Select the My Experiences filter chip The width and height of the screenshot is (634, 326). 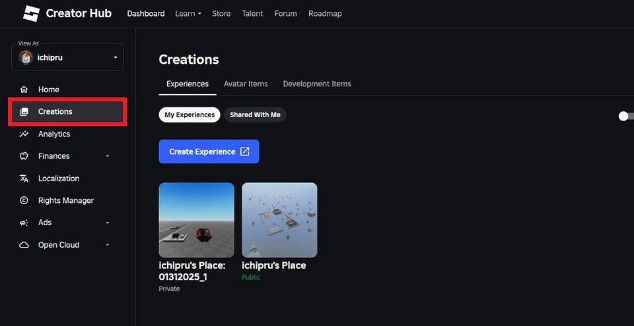190,115
